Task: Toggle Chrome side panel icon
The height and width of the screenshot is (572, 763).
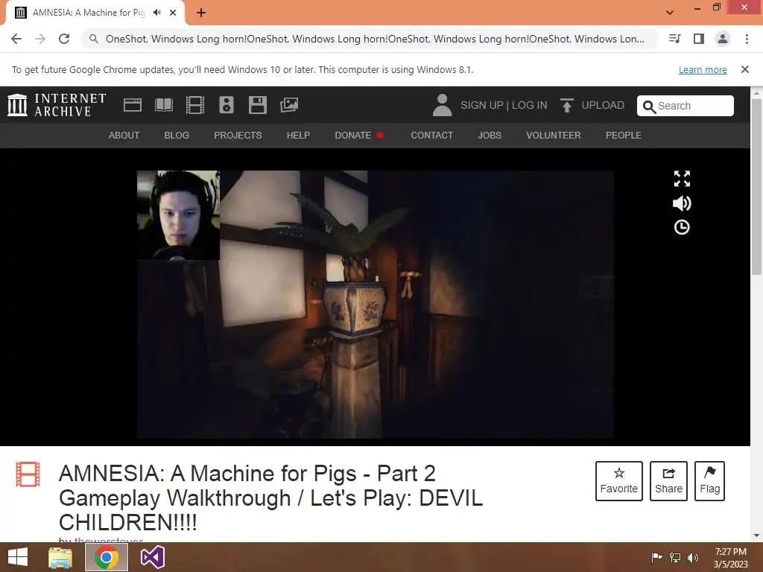Action: (699, 39)
